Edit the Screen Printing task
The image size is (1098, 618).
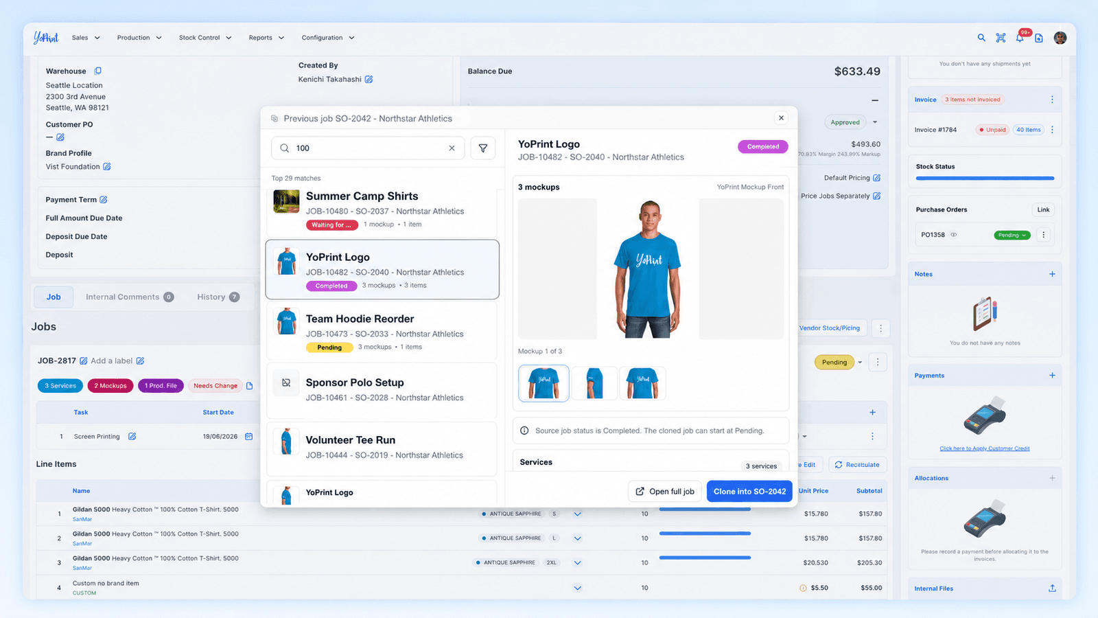[132, 437]
